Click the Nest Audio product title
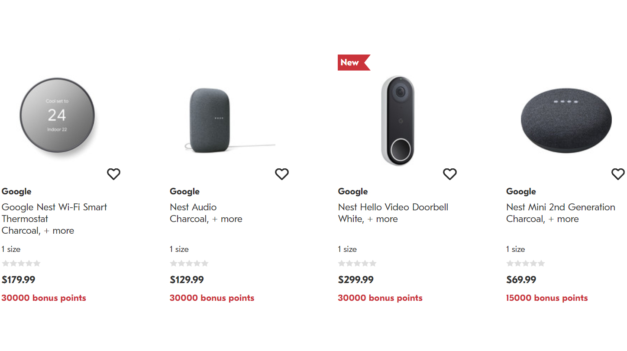Viewport: 627px width, 351px height. point(193,207)
